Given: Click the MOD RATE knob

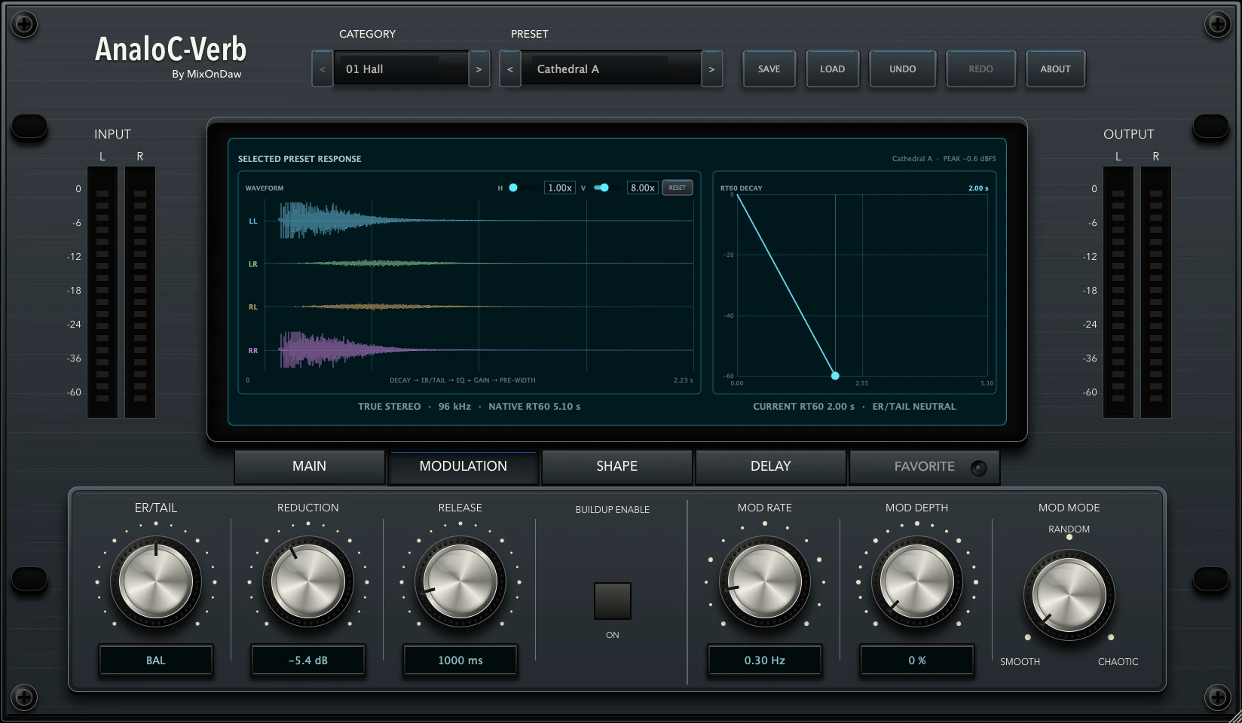Looking at the screenshot, I should click(x=765, y=582).
